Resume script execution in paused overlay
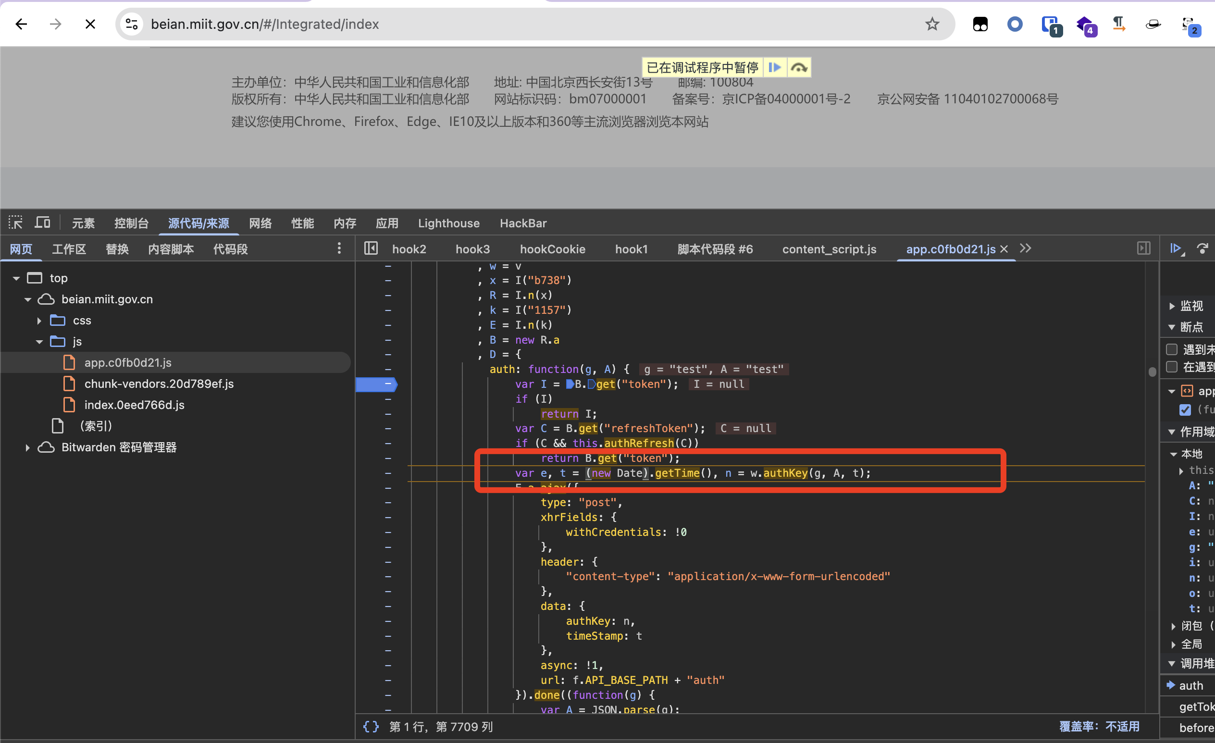This screenshot has width=1215, height=743. (x=774, y=68)
